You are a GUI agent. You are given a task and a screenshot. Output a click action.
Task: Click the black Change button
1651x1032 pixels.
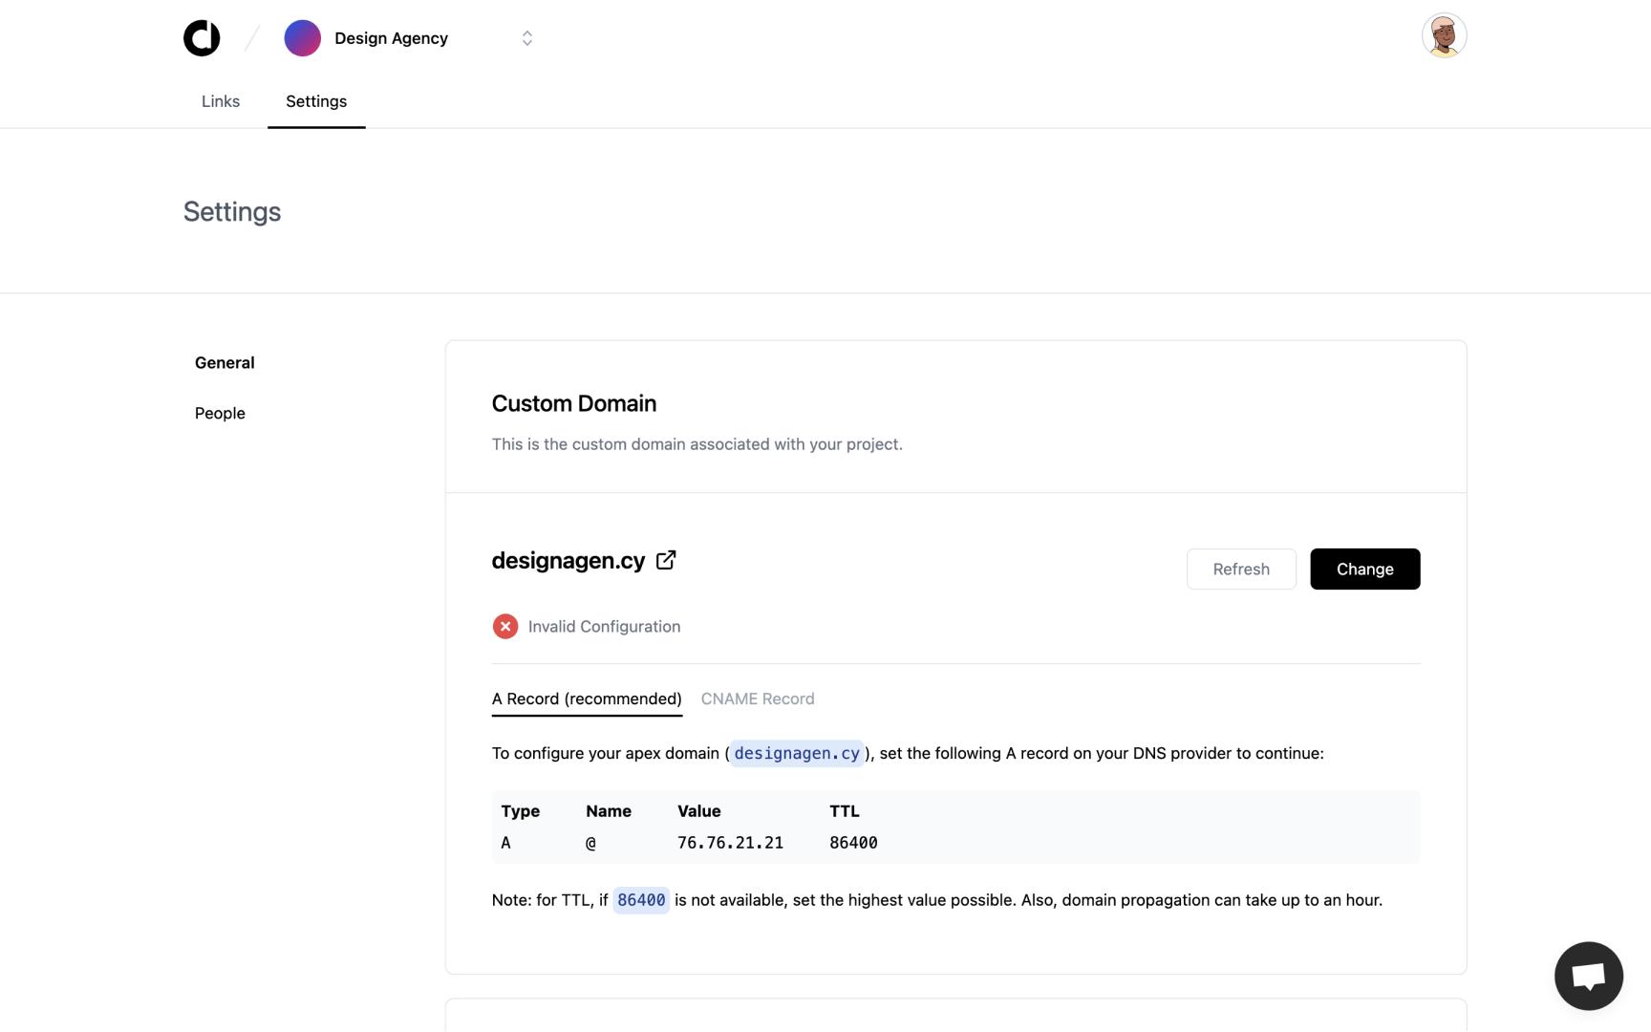pyautogui.click(x=1363, y=569)
